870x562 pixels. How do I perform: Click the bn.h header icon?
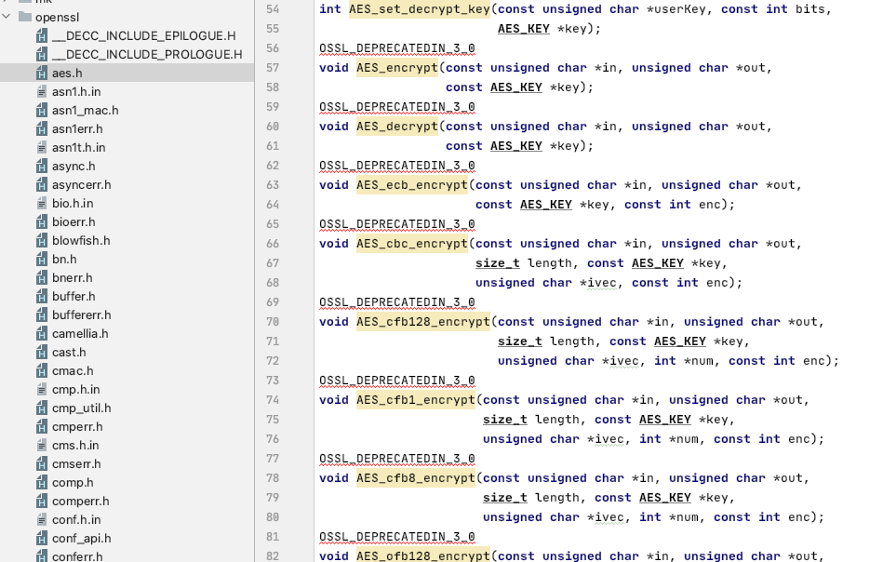[x=42, y=259]
